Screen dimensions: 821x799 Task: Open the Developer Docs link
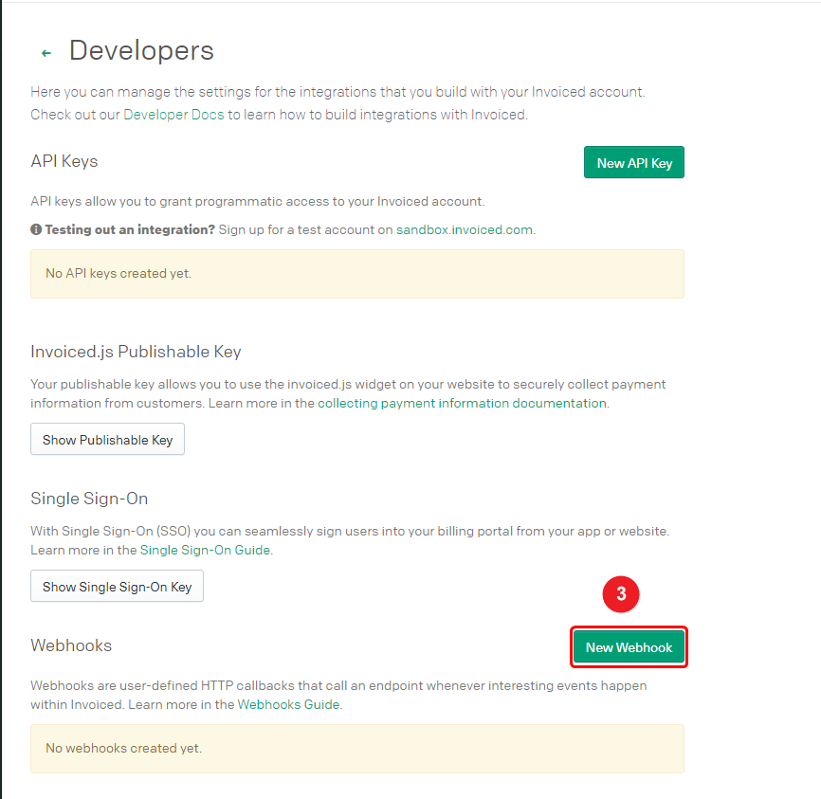pos(173,115)
